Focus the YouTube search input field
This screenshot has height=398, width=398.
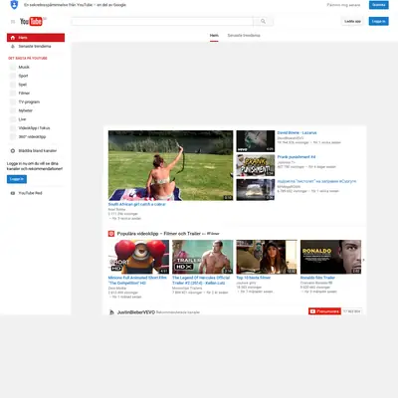click(162, 21)
